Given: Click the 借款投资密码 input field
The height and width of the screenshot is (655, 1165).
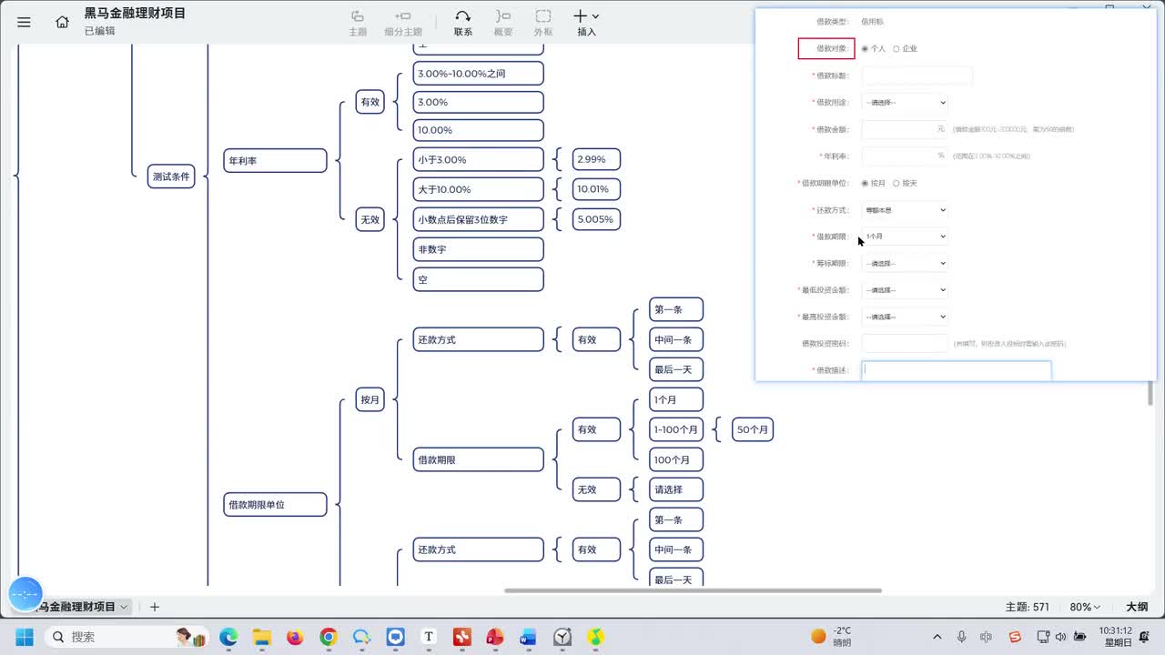Looking at the screenshot, I should pos(905,343).
